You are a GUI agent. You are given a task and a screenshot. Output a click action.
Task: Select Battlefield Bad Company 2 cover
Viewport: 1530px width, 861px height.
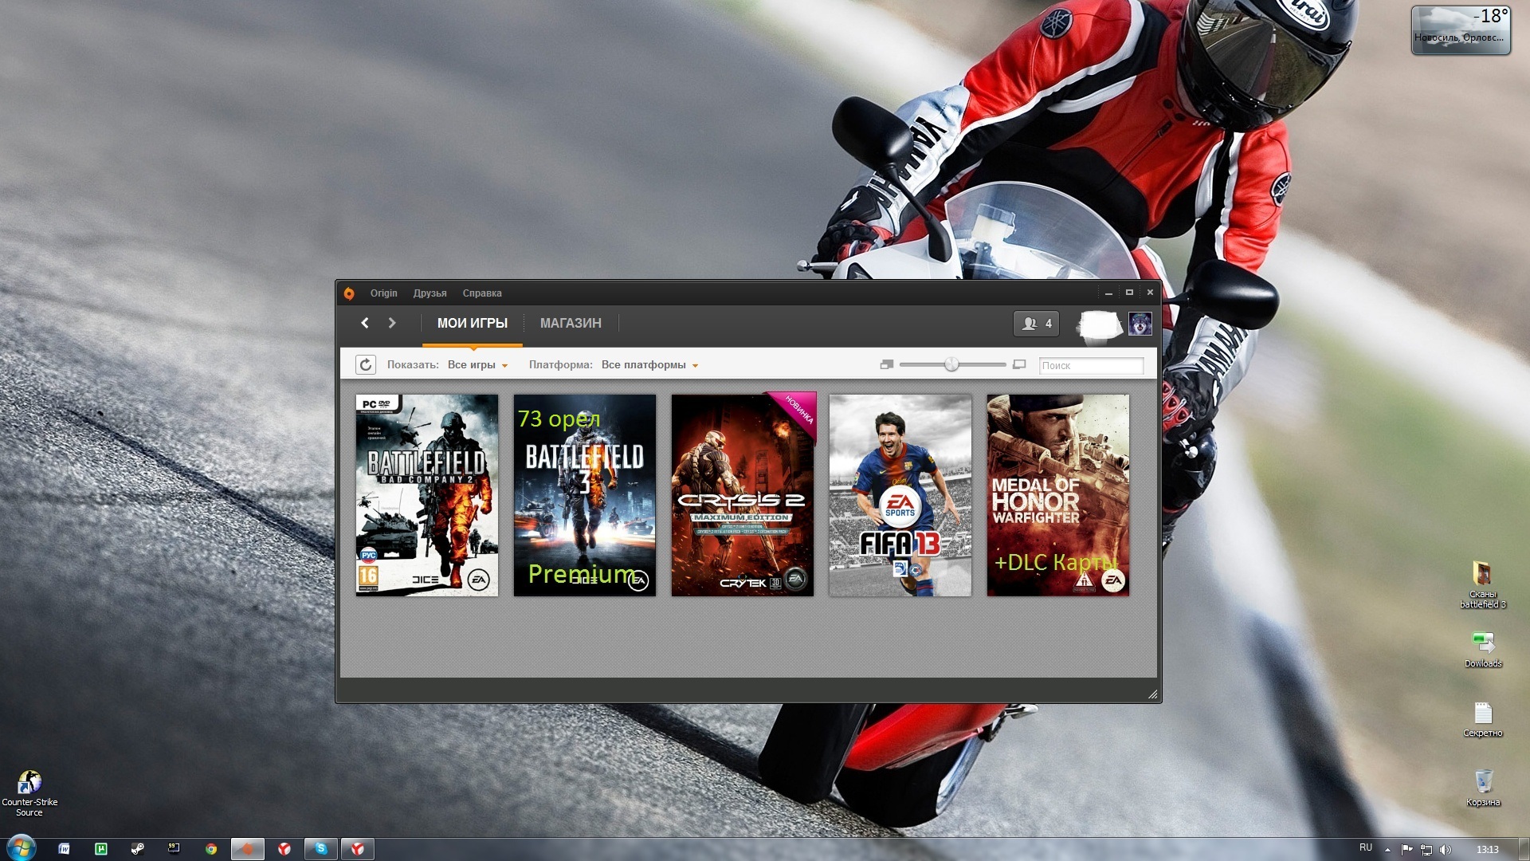pyautogui.click(x=427, y=495)
